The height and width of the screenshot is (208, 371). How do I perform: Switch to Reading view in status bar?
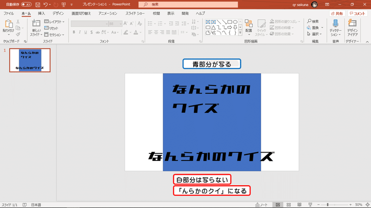click(x=299, y=205)
